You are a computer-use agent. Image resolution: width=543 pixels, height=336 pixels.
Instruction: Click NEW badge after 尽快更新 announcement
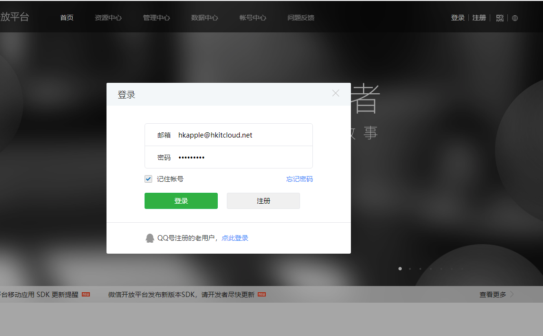(262, 295)
